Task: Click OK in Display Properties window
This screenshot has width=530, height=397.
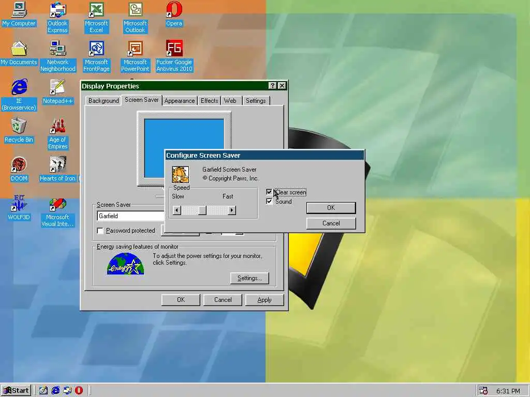Action: tap(181, 300)
